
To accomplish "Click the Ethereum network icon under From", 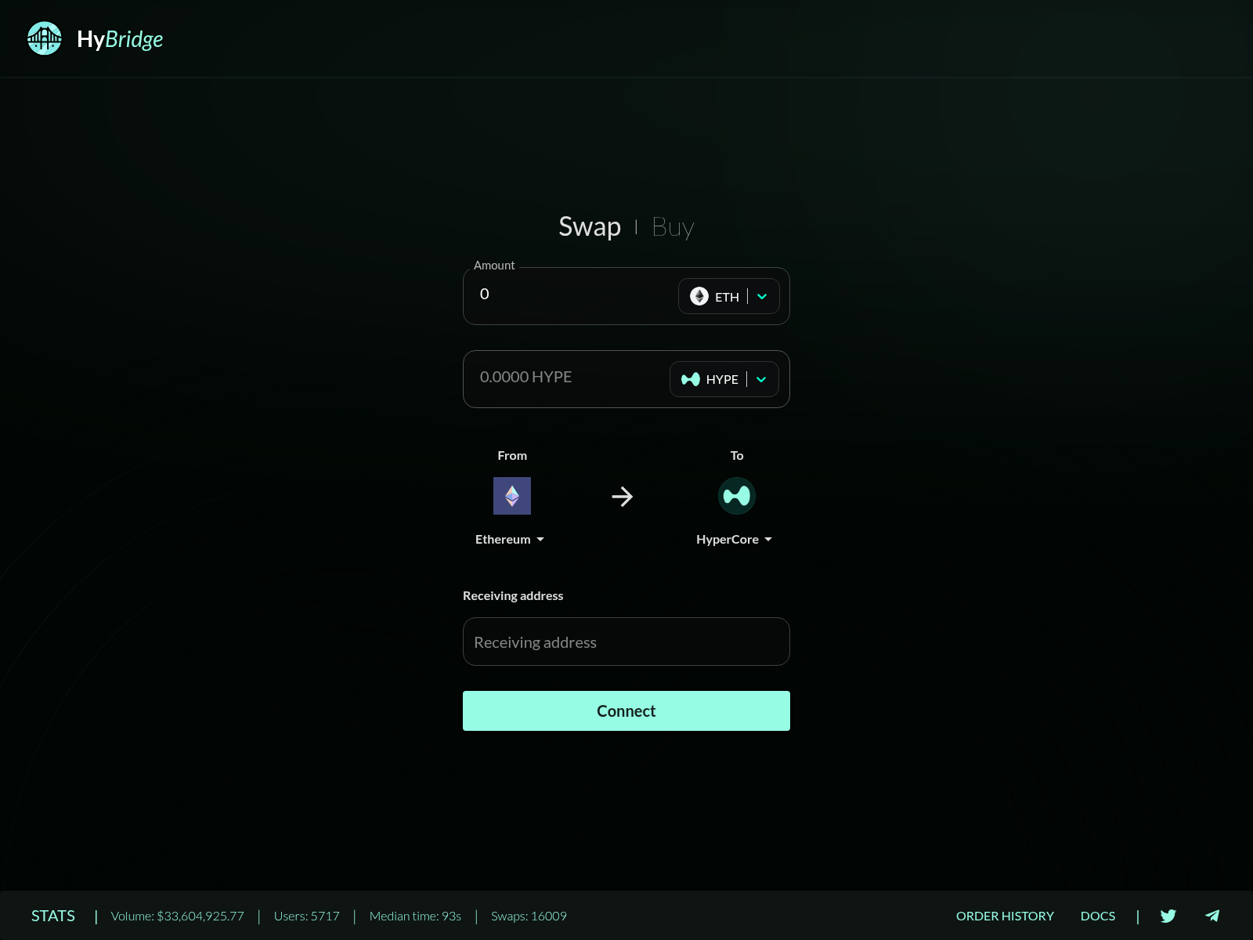I will (512, 496).
